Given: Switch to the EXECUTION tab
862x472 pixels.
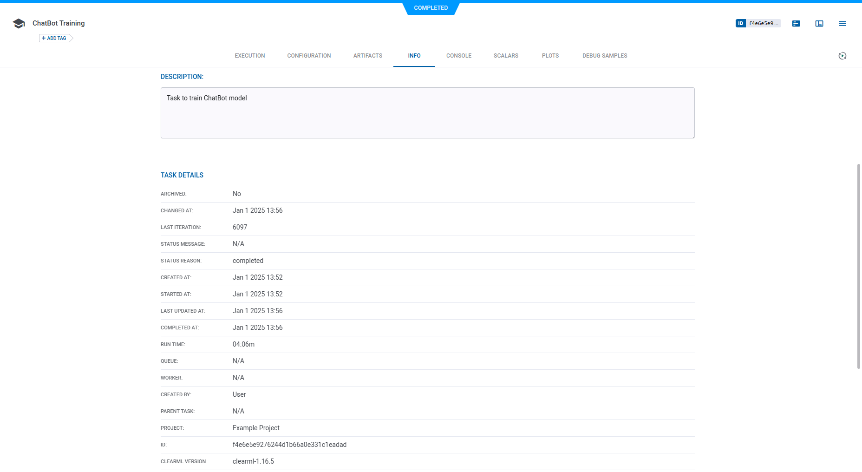Looking at the screenshot, I should click(249, 55).
